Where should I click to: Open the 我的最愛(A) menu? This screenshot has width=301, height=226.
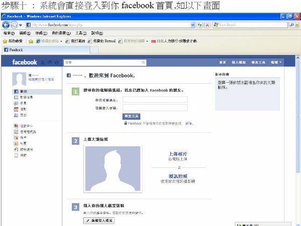(x=61, y=33)
